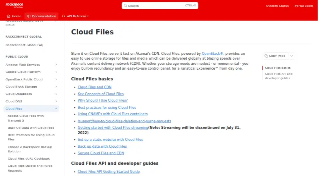Open Best Practices for Using Cloud Files sidebar item
The width and height of the screenshot is (320, 176).
(x=31, y=137)
